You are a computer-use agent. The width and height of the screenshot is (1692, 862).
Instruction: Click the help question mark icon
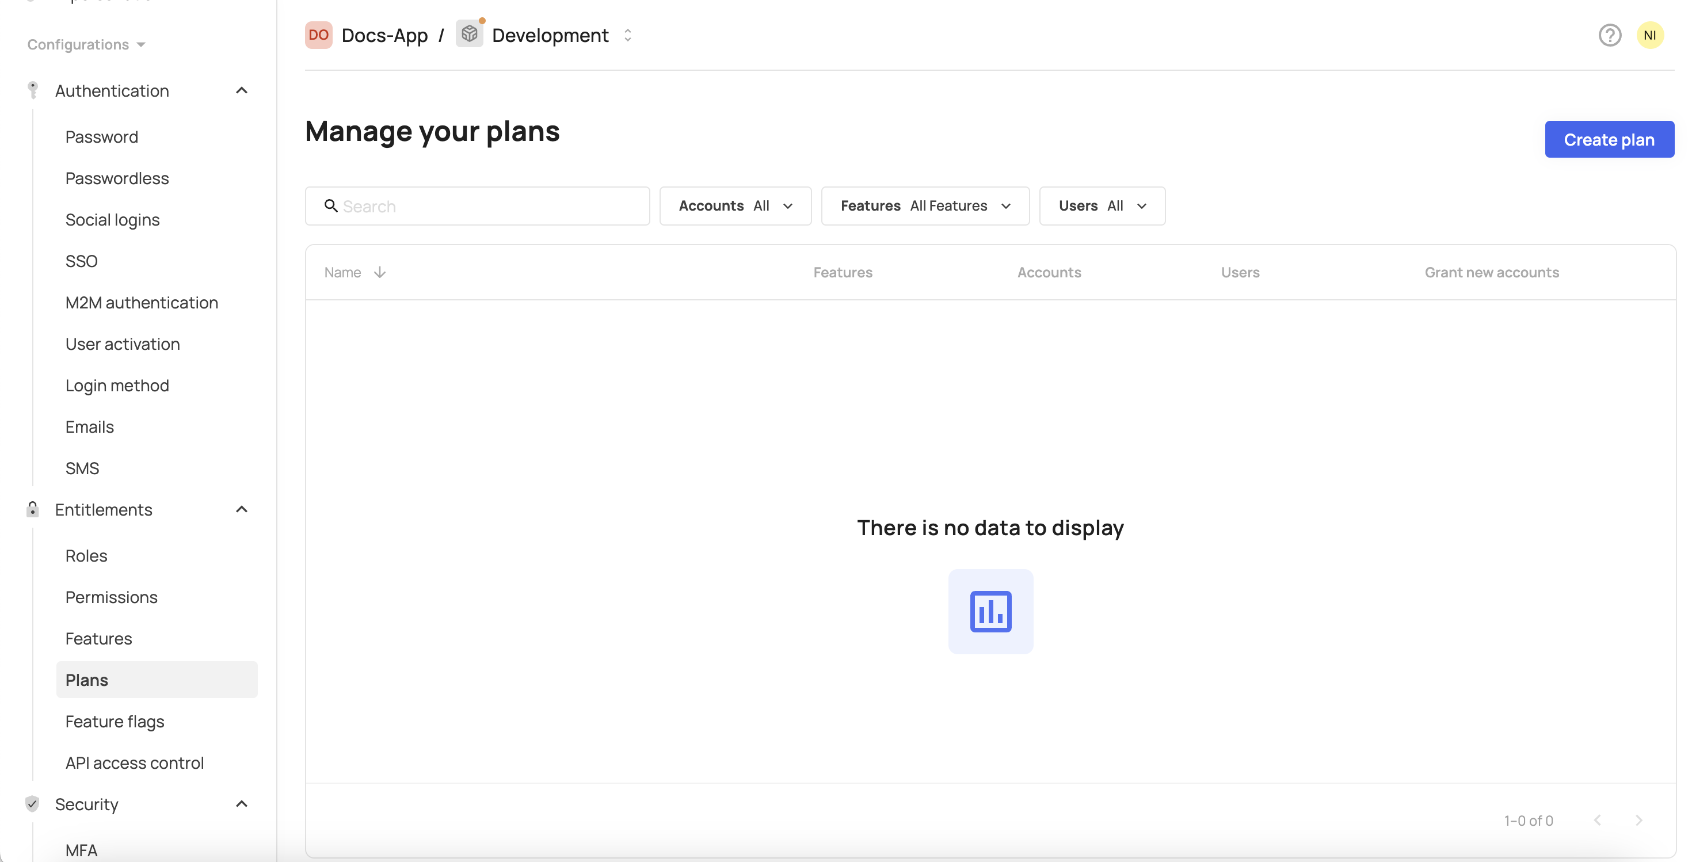pos(1609,35)
